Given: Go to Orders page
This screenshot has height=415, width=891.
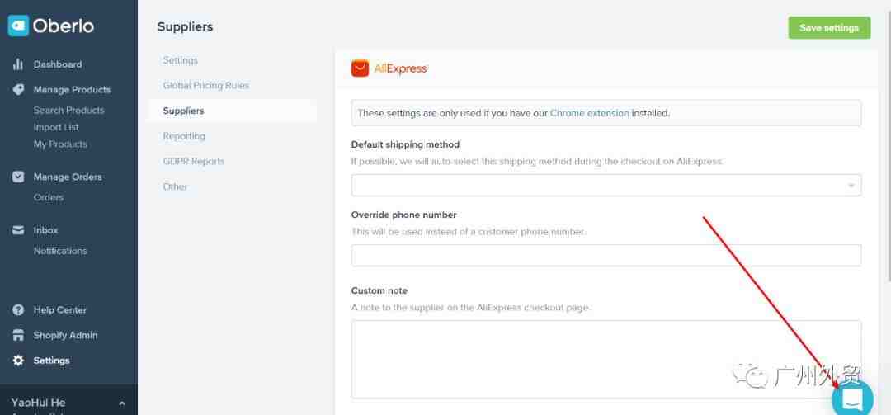Looking at the screenshot, I should coord(49,197).
